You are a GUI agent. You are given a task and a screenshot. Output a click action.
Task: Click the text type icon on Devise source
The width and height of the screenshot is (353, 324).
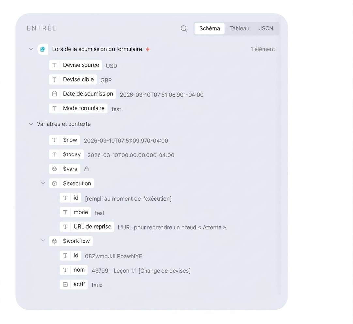pos(54,65)
